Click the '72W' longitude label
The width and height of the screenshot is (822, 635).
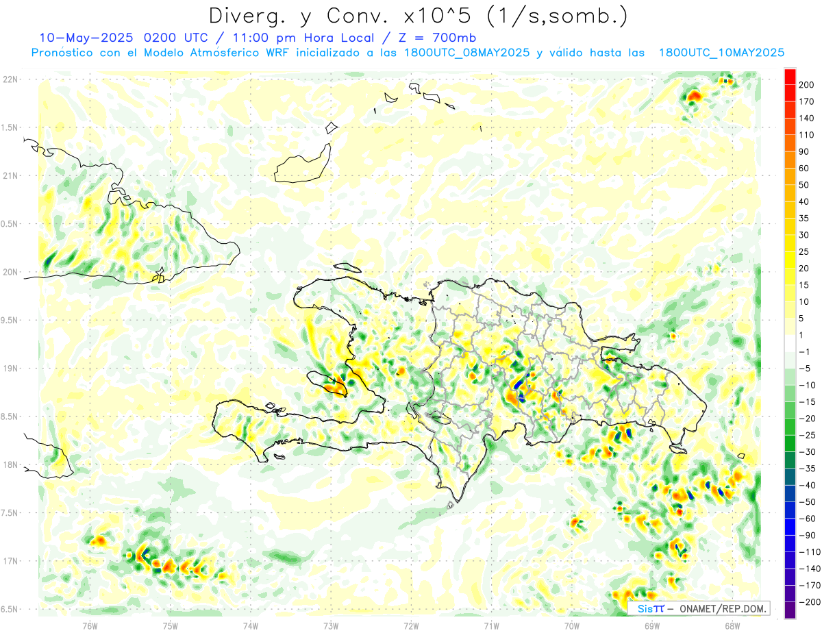click(411, 625)
